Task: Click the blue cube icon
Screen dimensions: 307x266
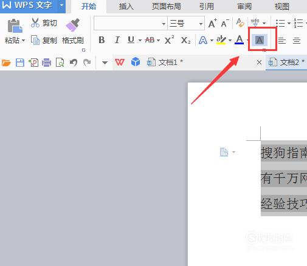Action: click(136, 62)
